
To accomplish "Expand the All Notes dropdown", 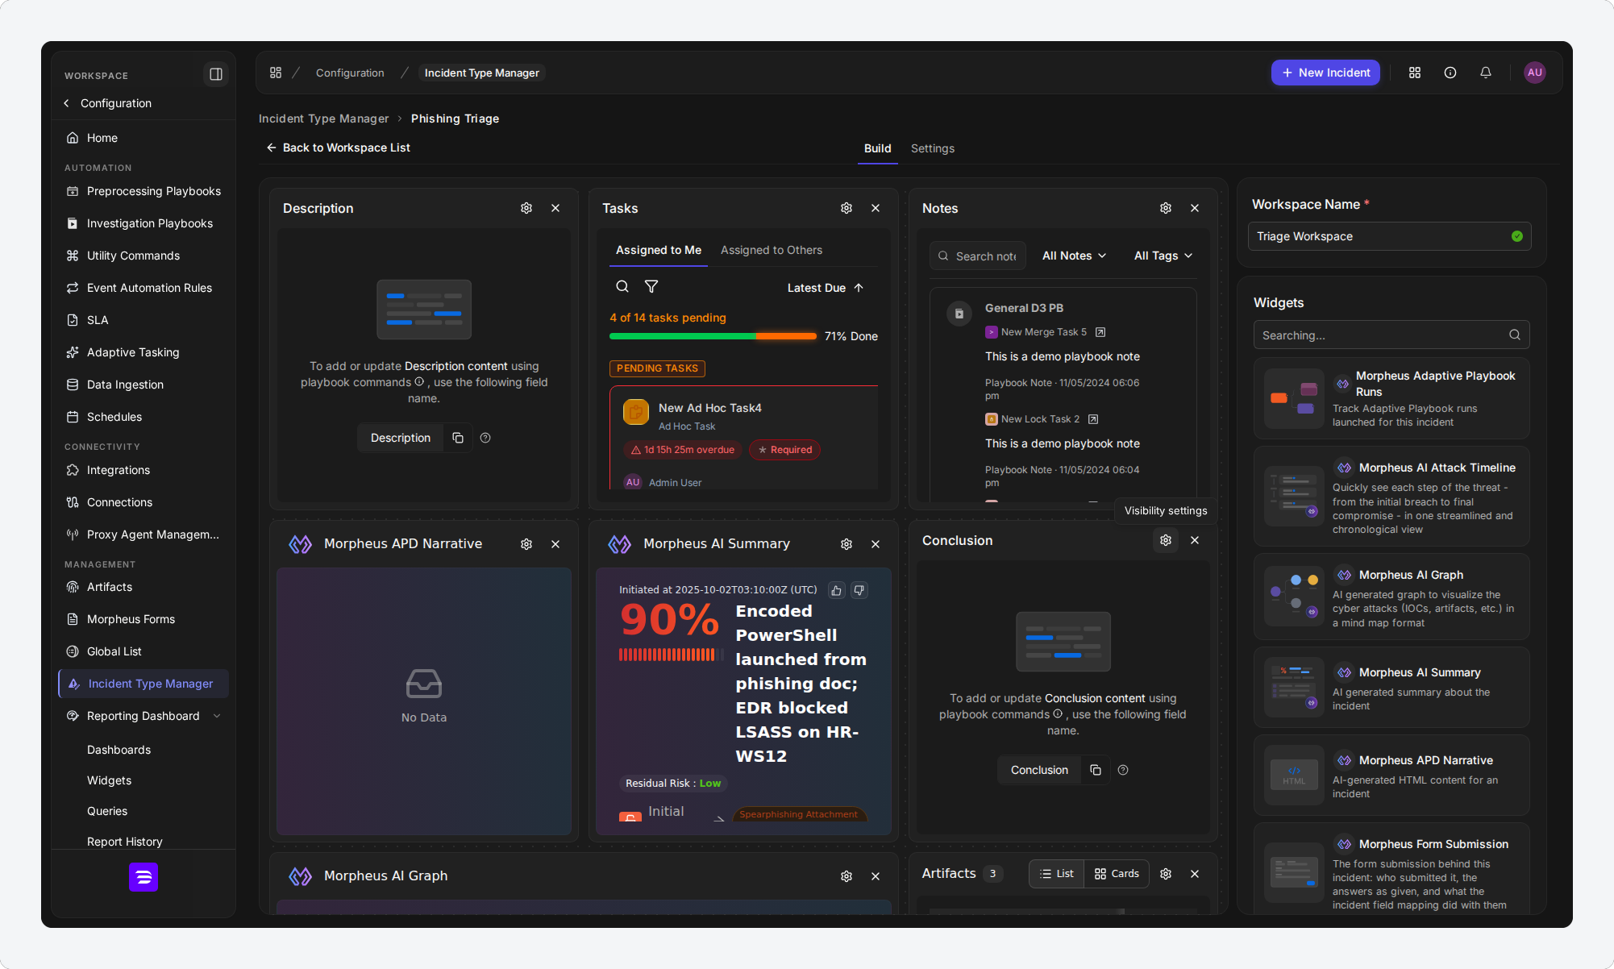I will tap(1075, 256).
